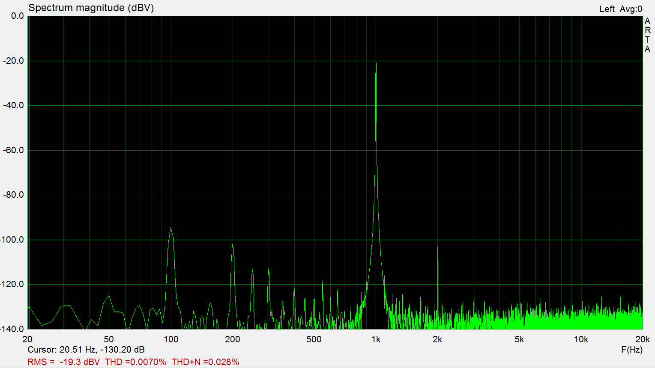Click the 0.0 y-axis label
The width and height of the screenshot is (655, 368).
(18, 16)
